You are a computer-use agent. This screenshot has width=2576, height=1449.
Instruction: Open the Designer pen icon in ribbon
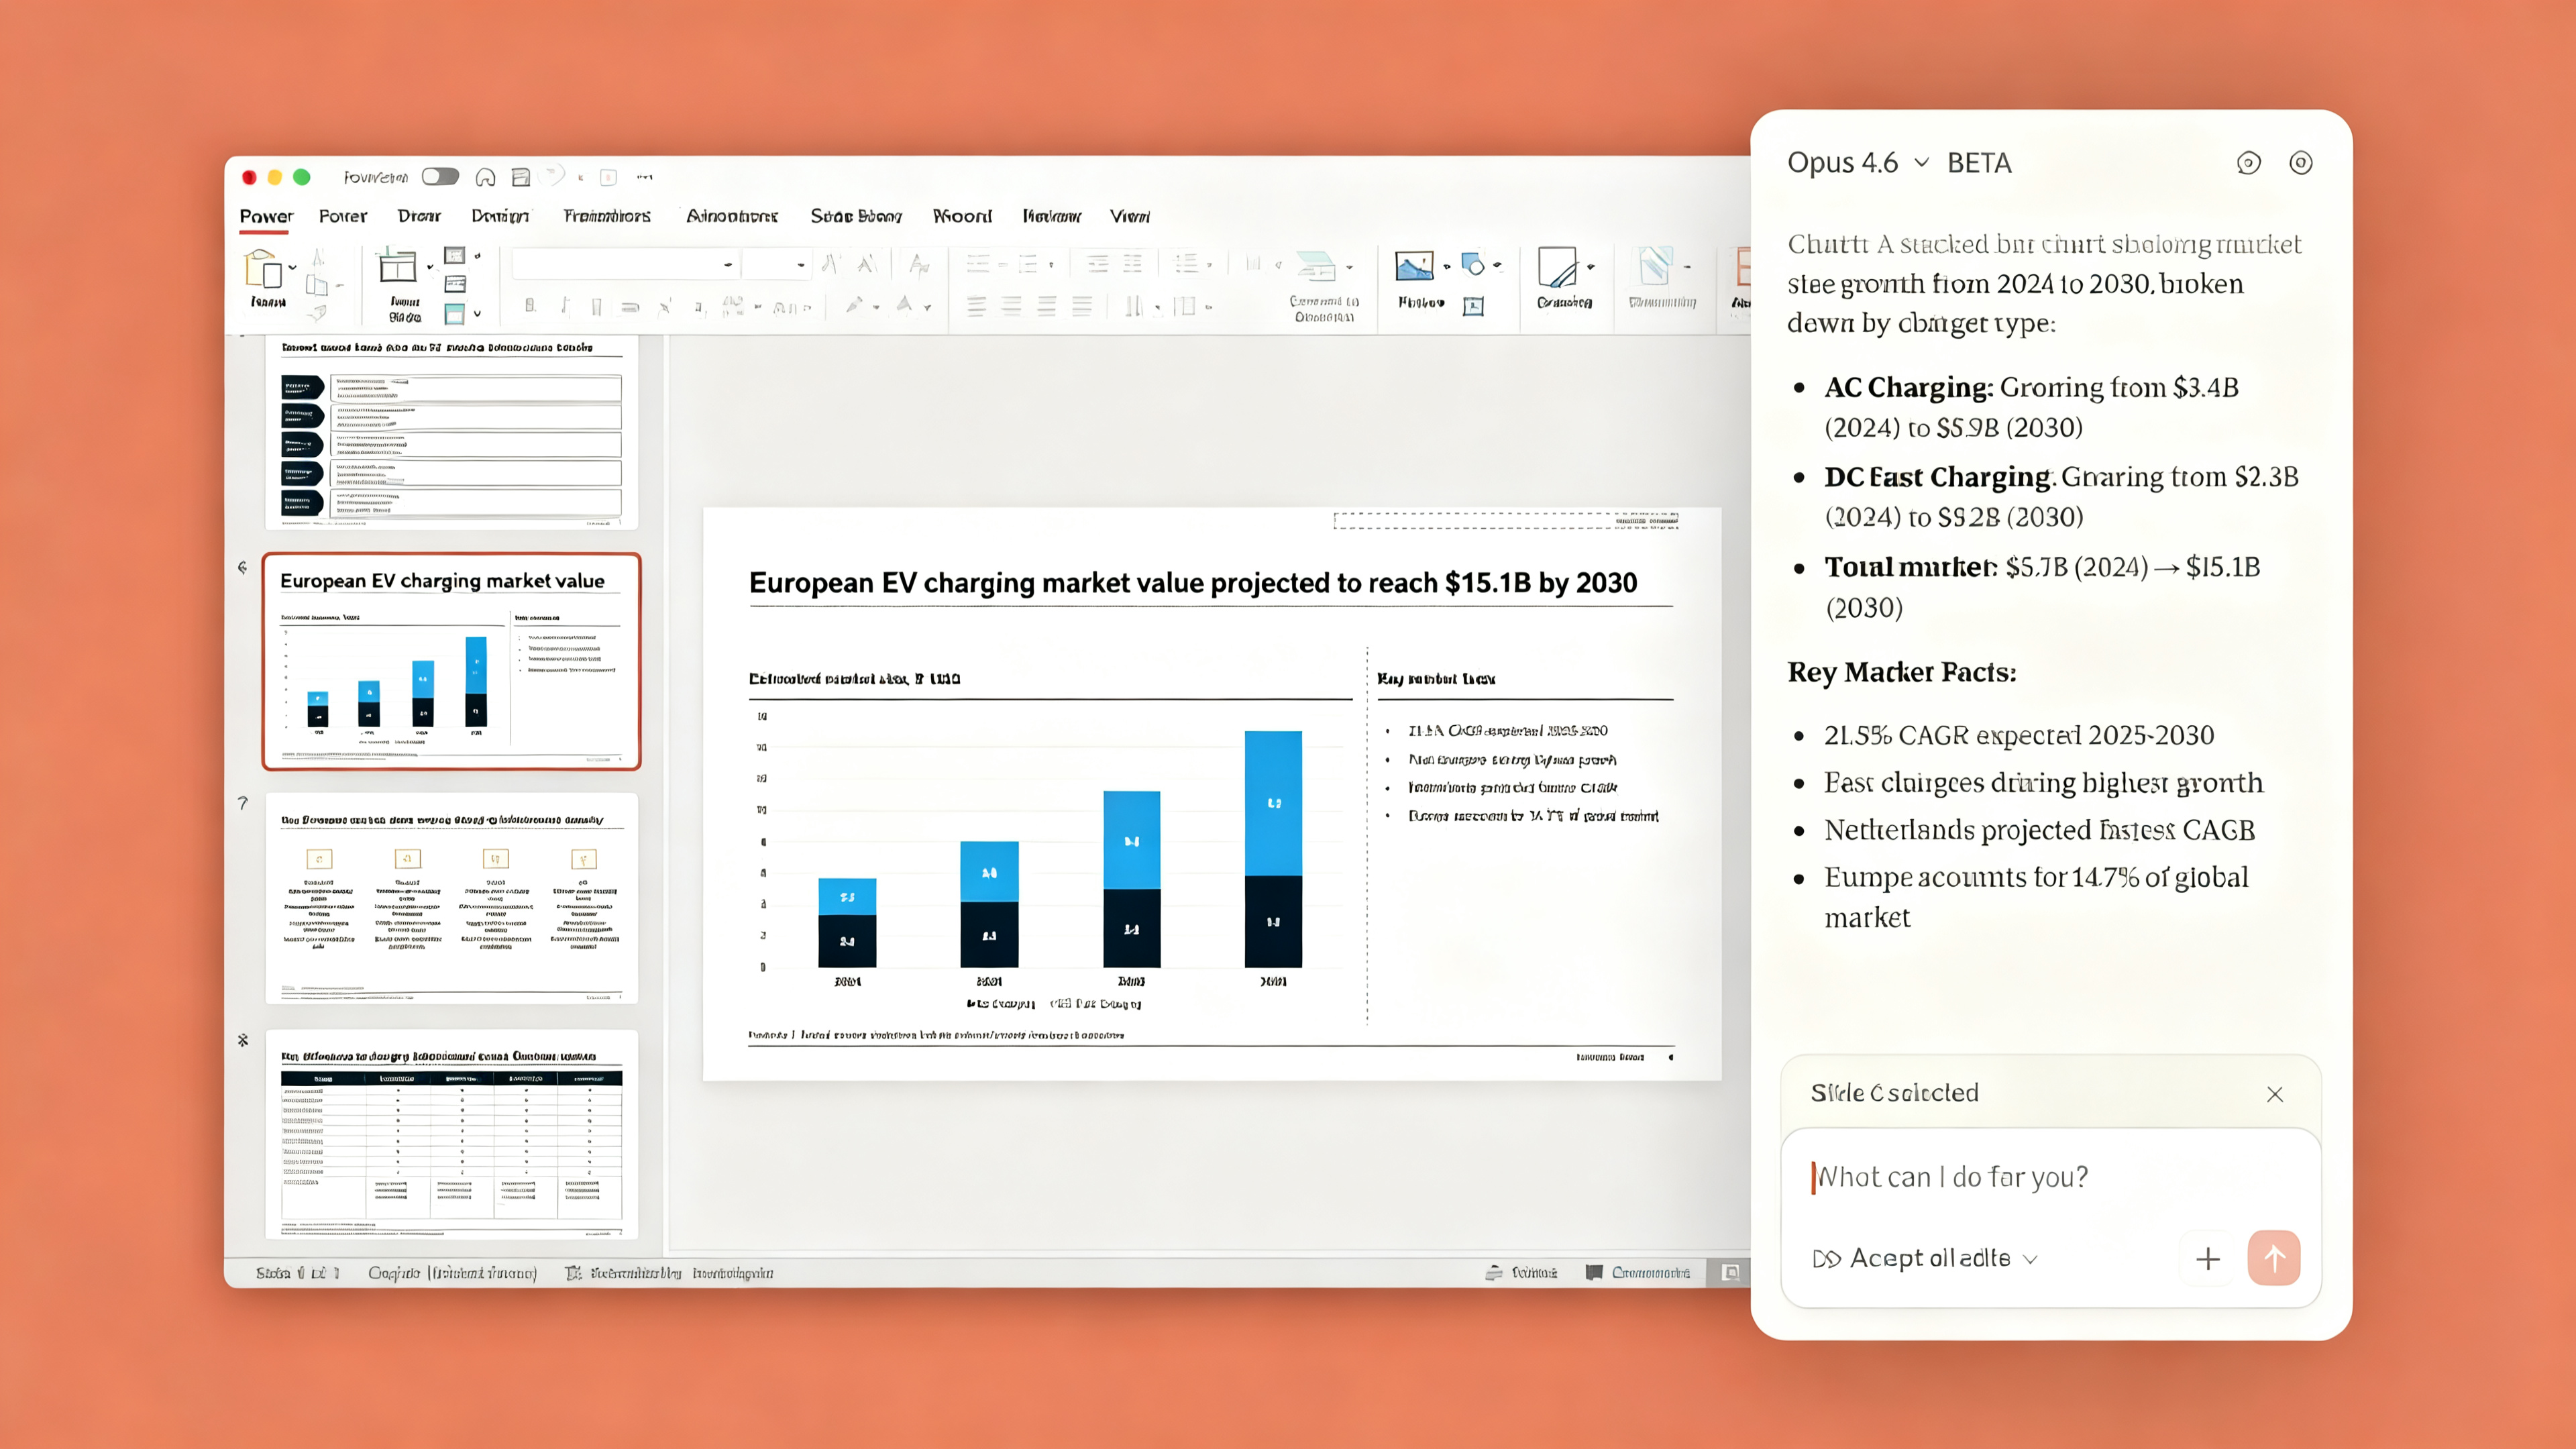tap(1557, 267)
